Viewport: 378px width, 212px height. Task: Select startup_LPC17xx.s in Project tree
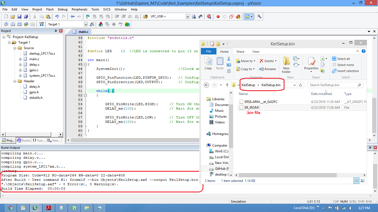coord(42,54)
